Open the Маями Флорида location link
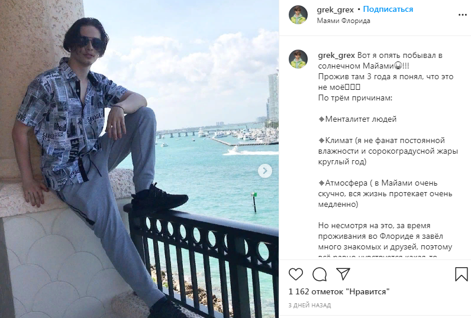 tap(343, 21)
